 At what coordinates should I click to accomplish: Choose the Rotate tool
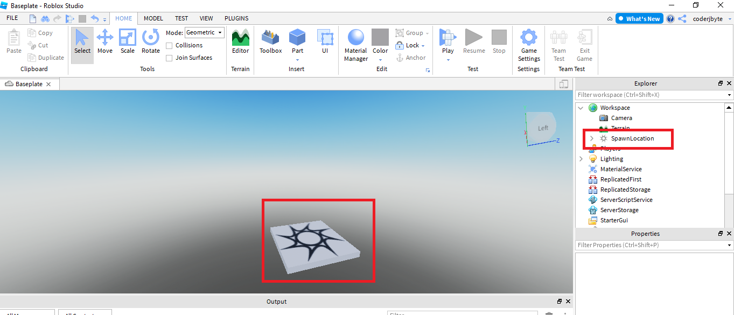click(x=151, y=41)
